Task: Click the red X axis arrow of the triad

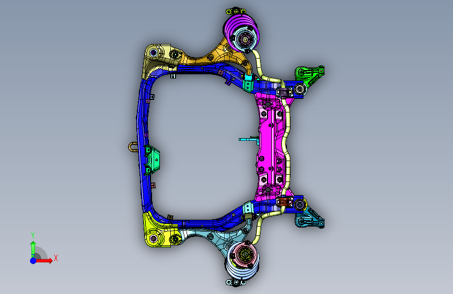Action: point(44,261)
